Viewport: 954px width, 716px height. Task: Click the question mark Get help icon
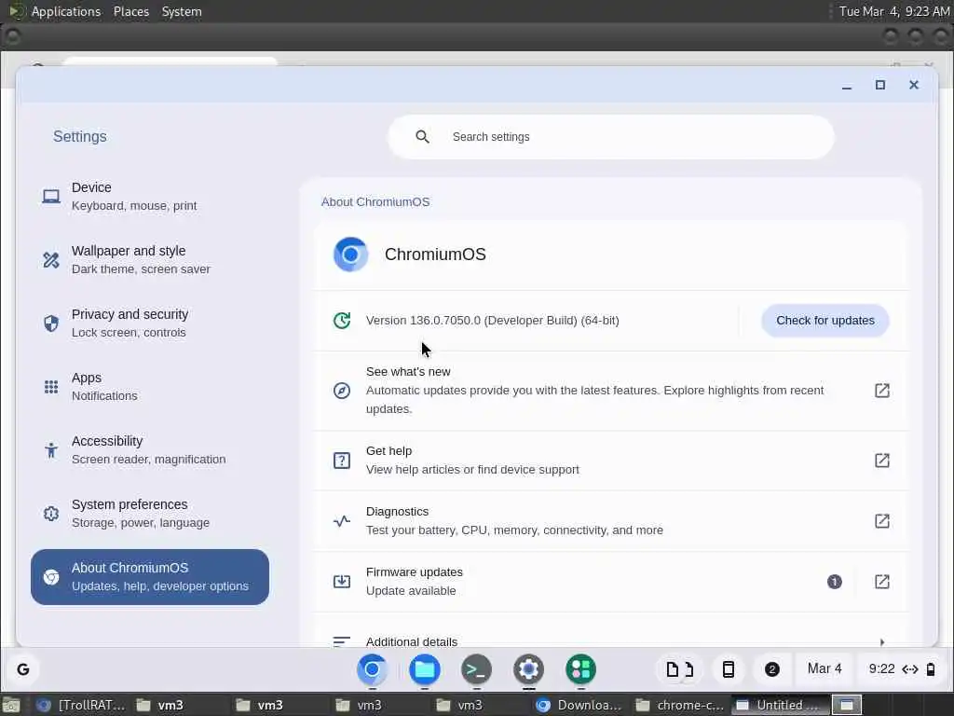342,461
